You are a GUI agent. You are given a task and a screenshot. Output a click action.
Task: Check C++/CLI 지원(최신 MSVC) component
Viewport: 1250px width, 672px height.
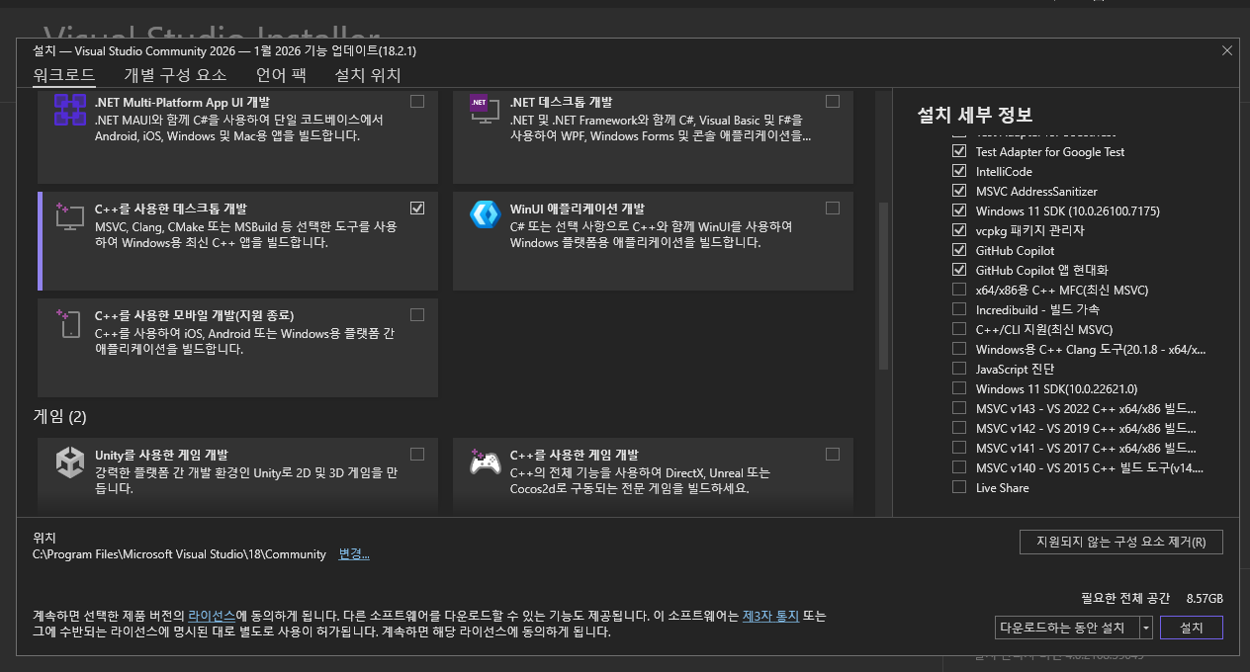tap(959, 329)
